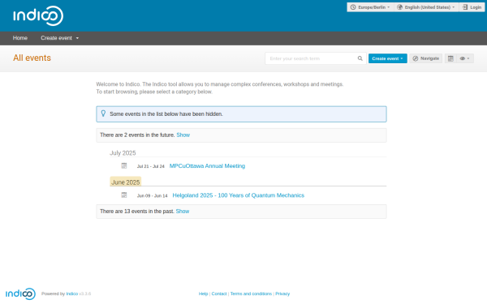Click the calendar icon beside Helgoland event

[124, 195]
